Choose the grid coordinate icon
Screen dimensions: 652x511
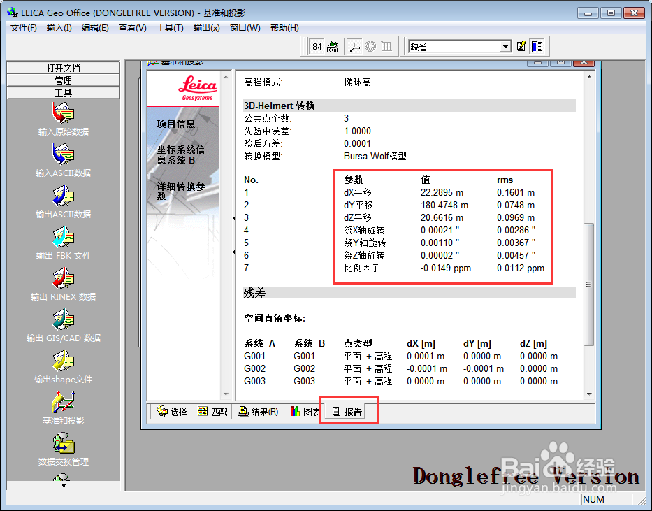click(386, 47)
